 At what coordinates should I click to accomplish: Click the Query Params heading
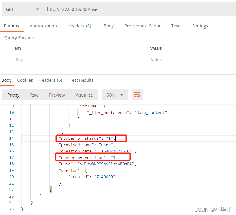(19, 38)
